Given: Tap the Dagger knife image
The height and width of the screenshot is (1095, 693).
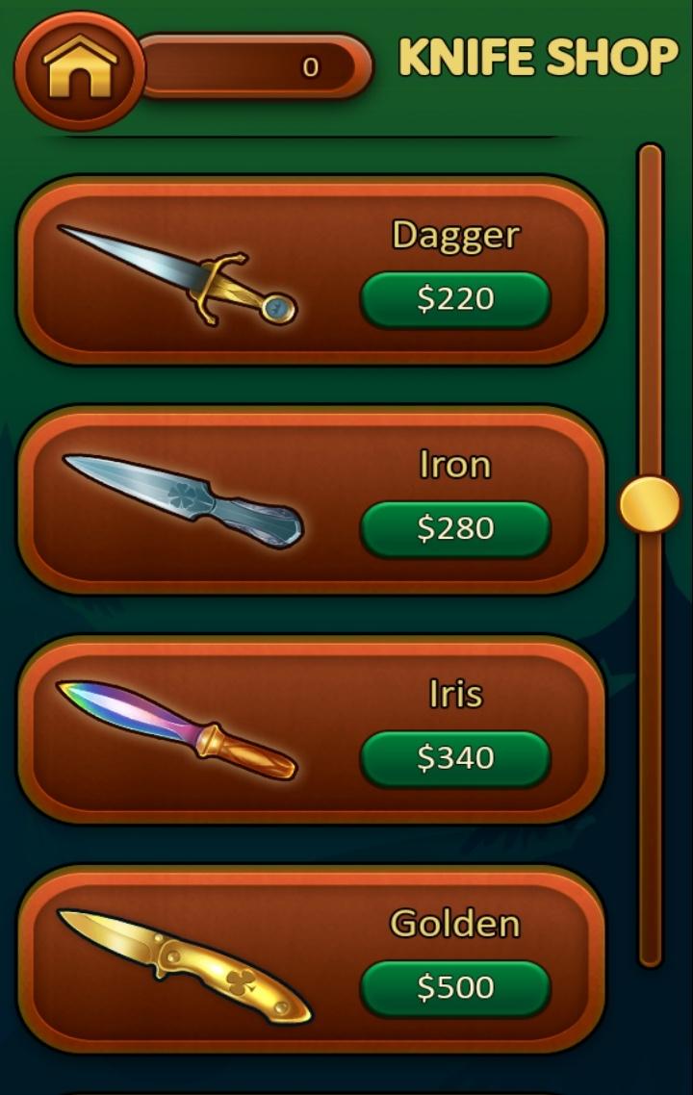Looking at the screenshot, I should (177, 275).
